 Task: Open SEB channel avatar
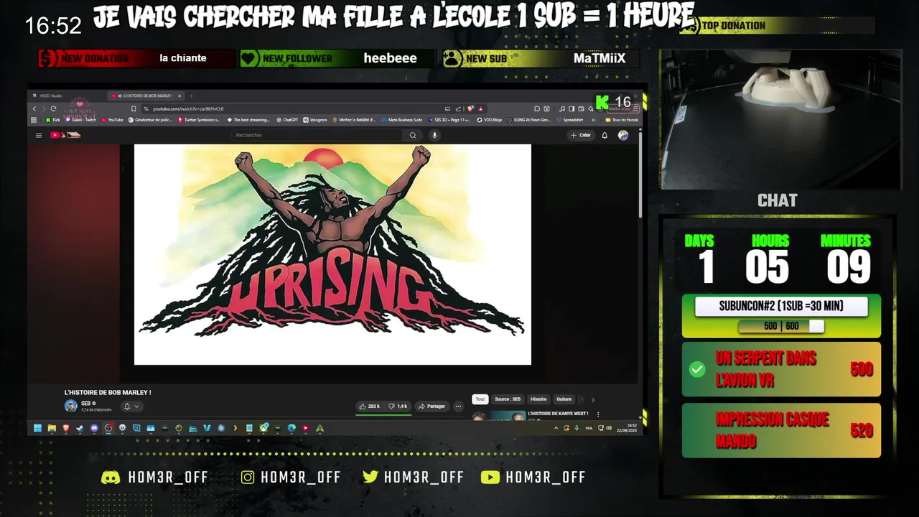tap(70, 406)
